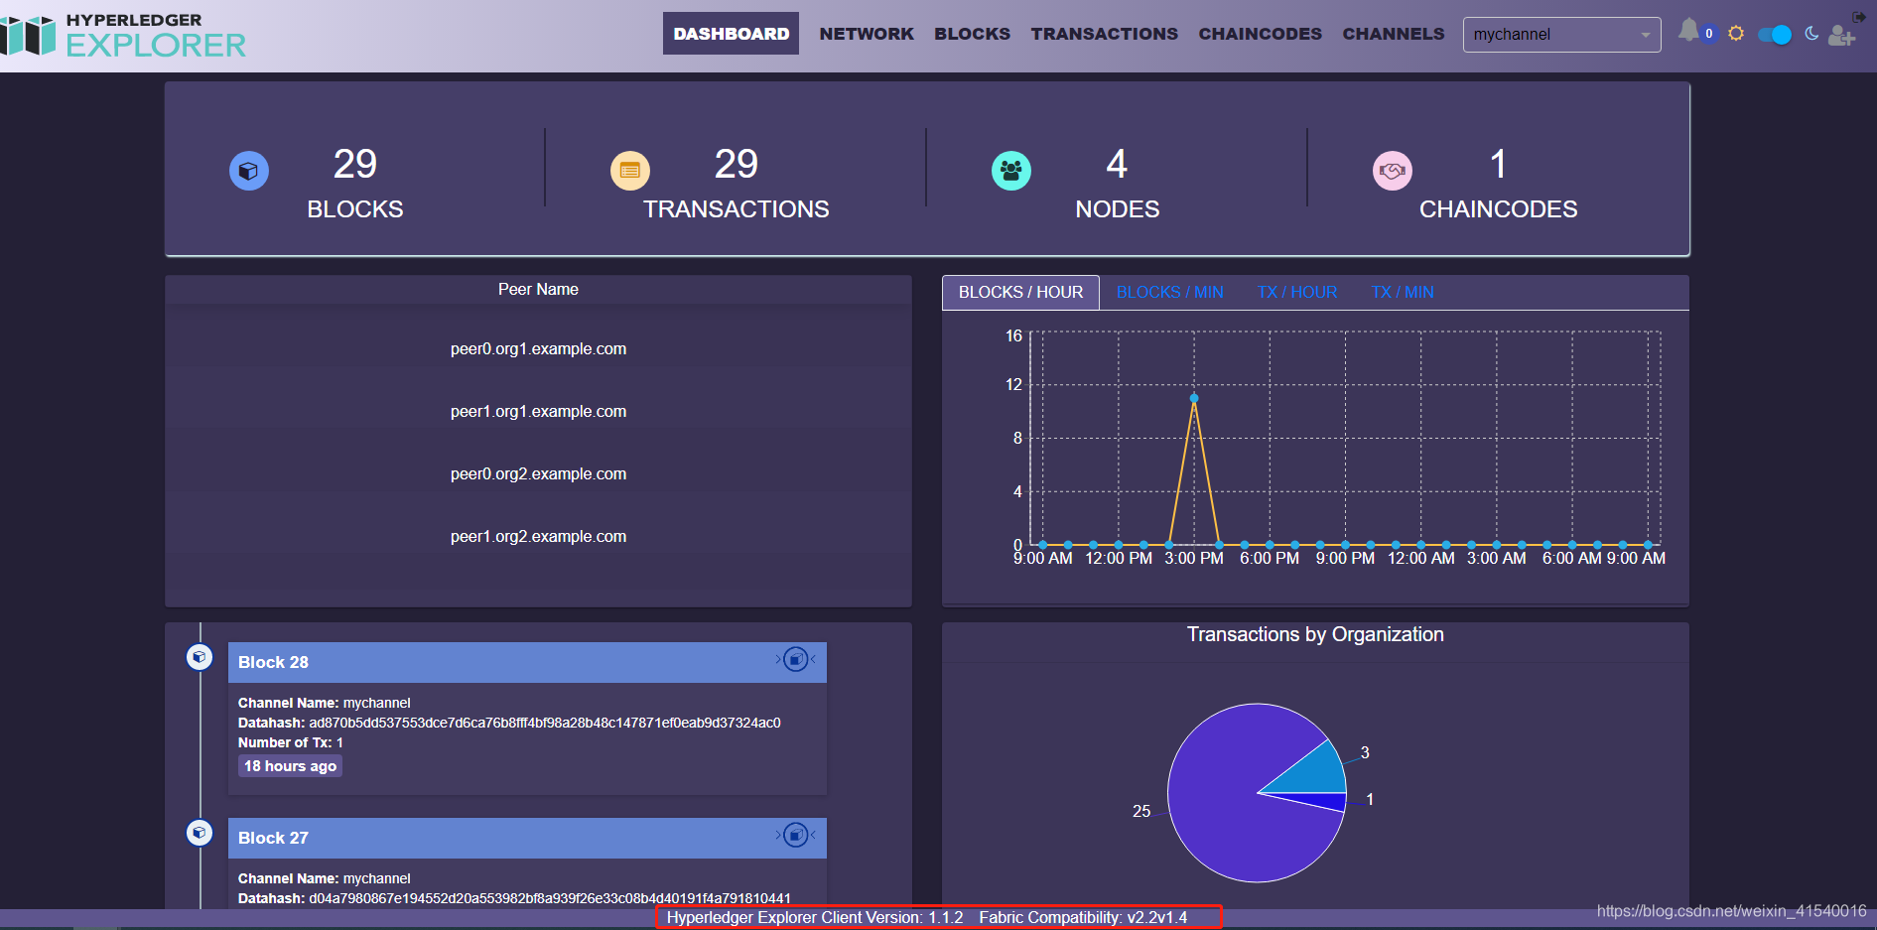1877x930 pixels.
Task: Open the Network page
Action: 867,34
